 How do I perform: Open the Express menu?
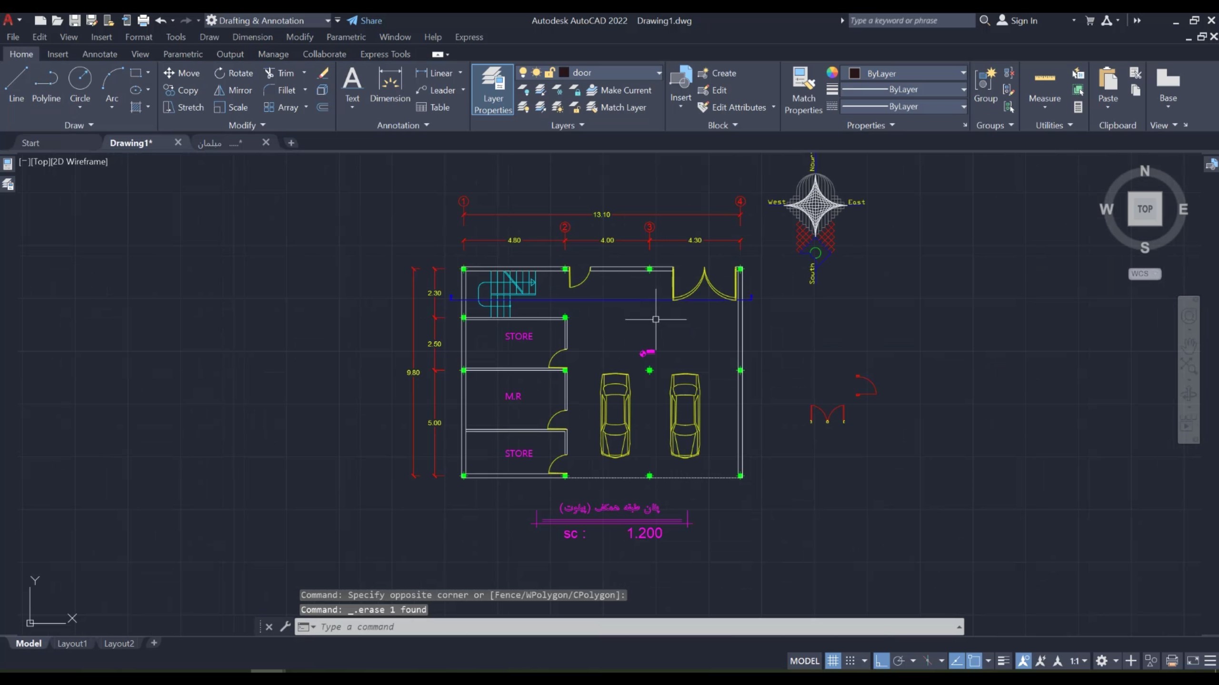[469, 37]
